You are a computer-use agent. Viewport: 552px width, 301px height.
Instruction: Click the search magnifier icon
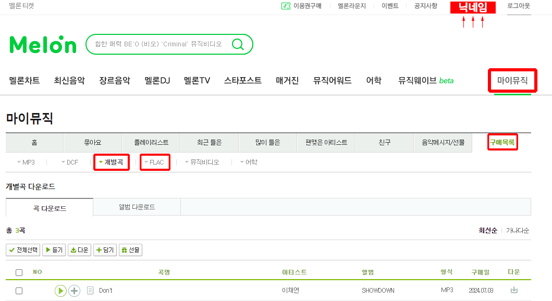238,44
